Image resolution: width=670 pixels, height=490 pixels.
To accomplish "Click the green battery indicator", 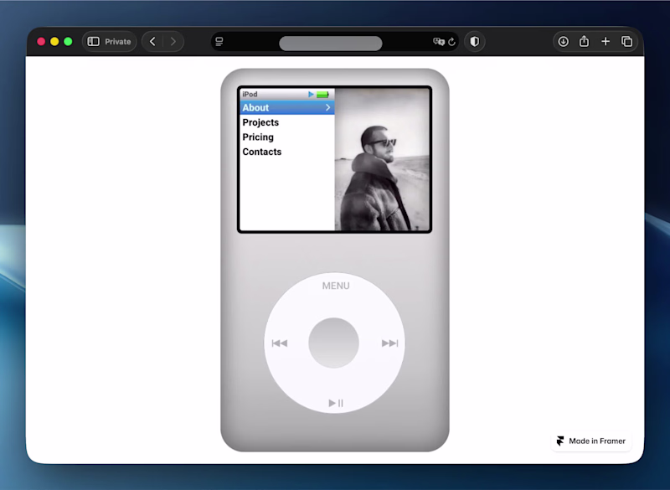I will [322, 95].
